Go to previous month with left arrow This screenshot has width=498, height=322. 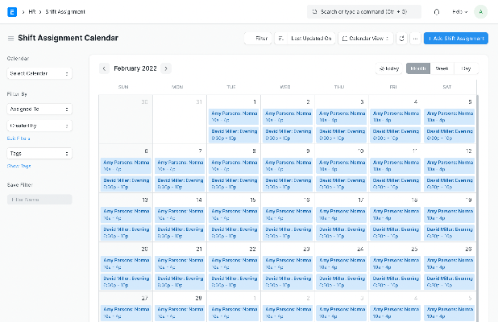(104, 69)
